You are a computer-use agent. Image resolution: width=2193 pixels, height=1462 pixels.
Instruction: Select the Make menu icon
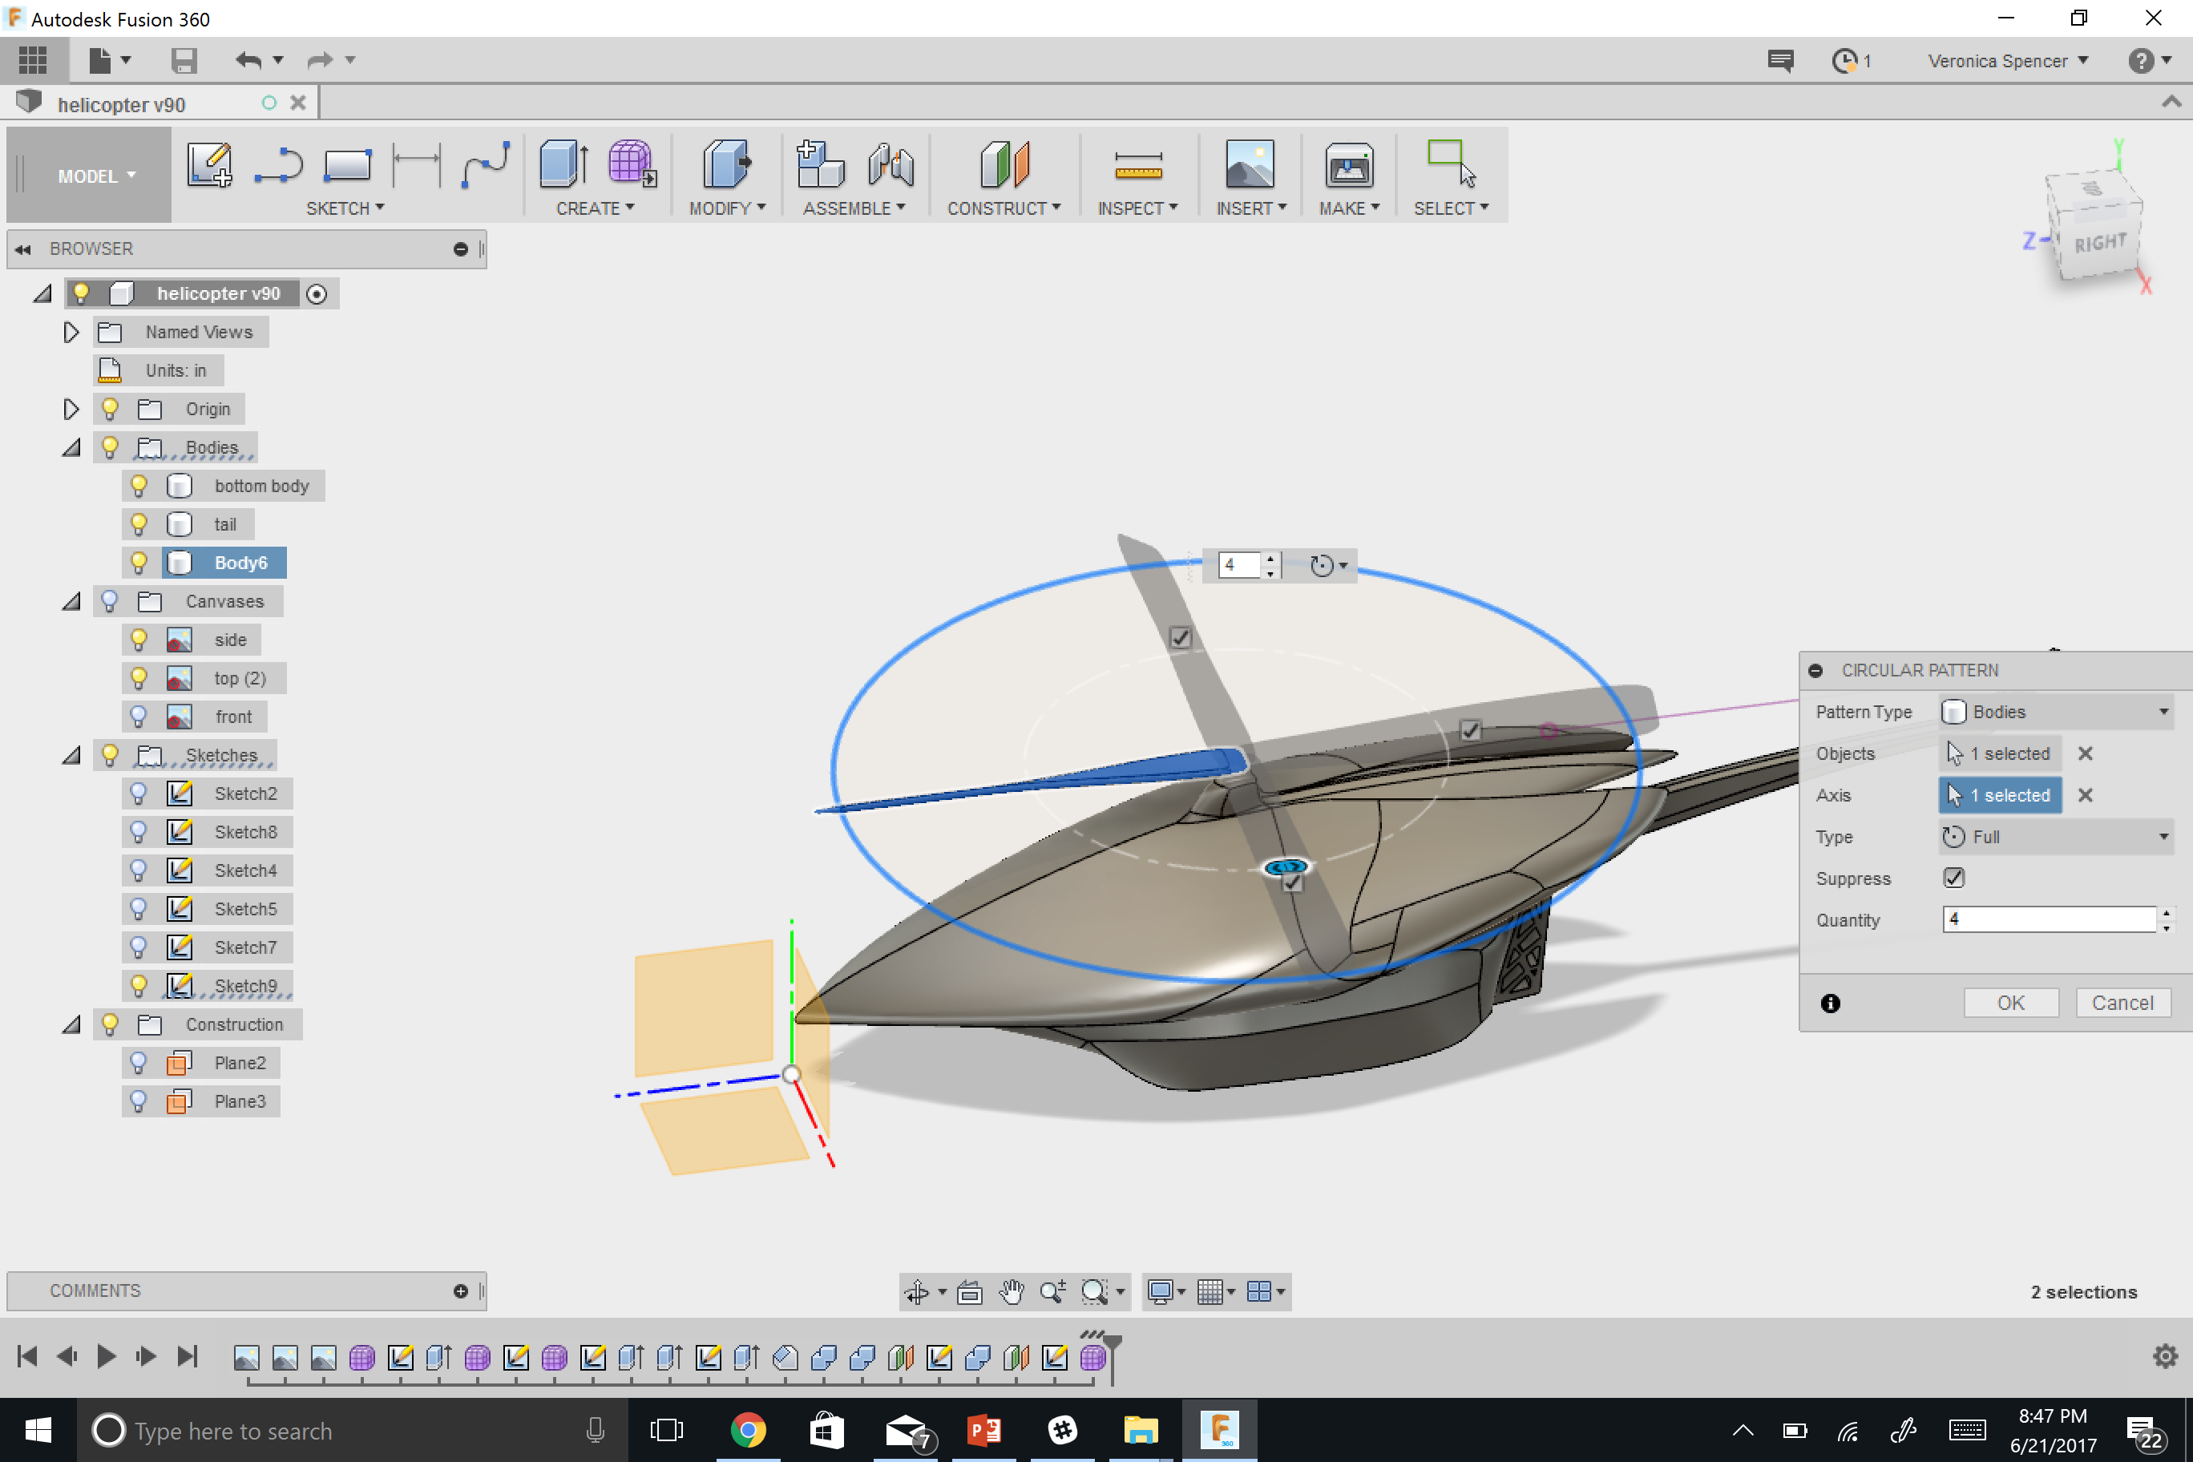tap(1346, 164)
